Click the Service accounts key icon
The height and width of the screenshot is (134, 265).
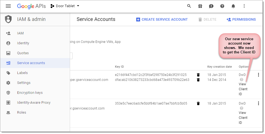click(x=8, y=63)
